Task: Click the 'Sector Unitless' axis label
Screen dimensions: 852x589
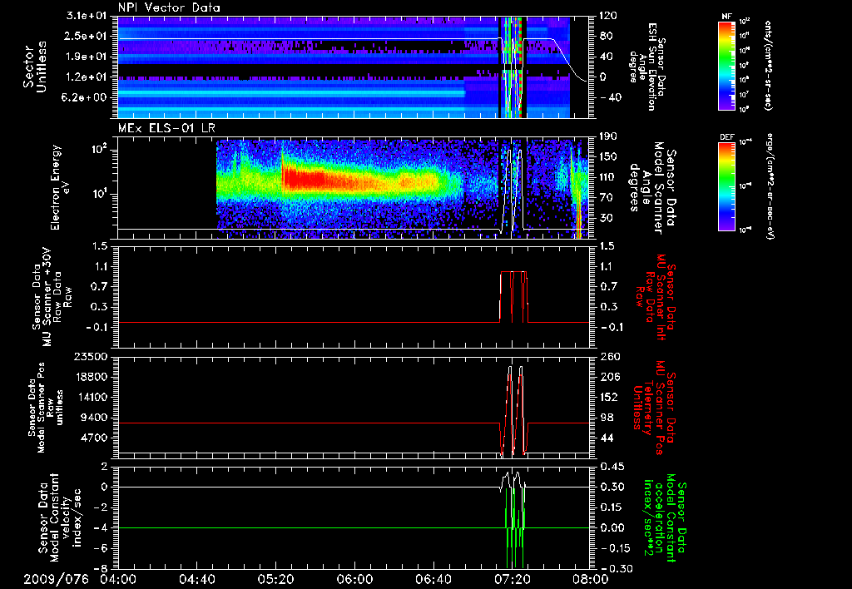Action: coord(35,67)
